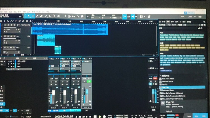210x118 pixels.
Task: Open the Studio One menu
Action: tap(41, 12)
